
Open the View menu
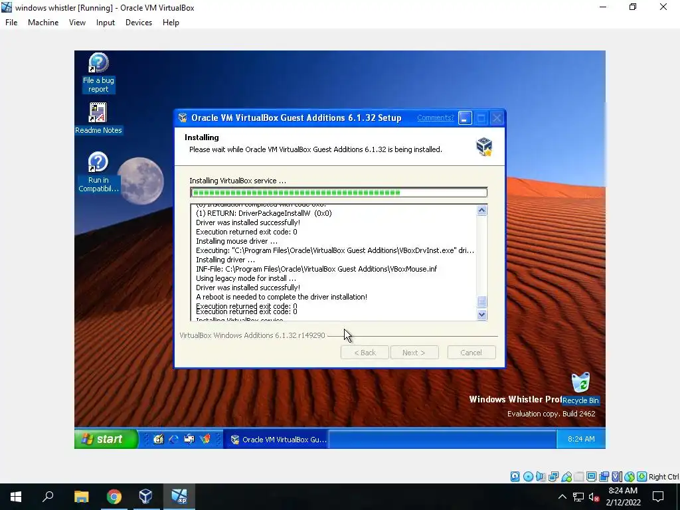click(77, 23)
